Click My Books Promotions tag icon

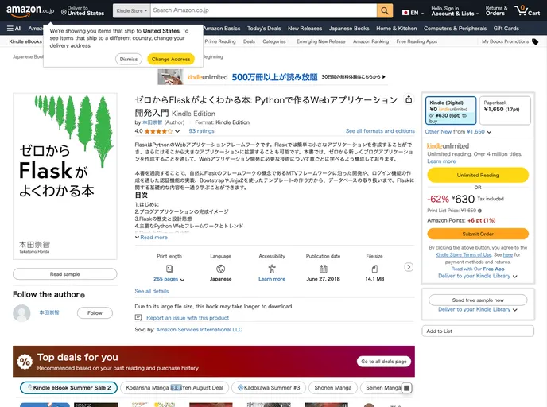tap(535, 41)
